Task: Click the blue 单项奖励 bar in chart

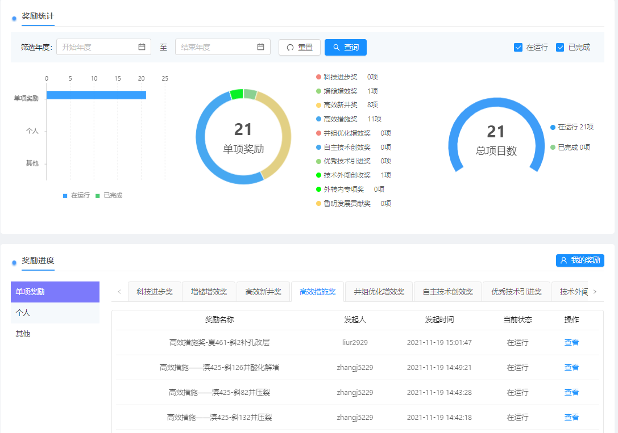Action: pyautogui.click(x=96, y=95)
